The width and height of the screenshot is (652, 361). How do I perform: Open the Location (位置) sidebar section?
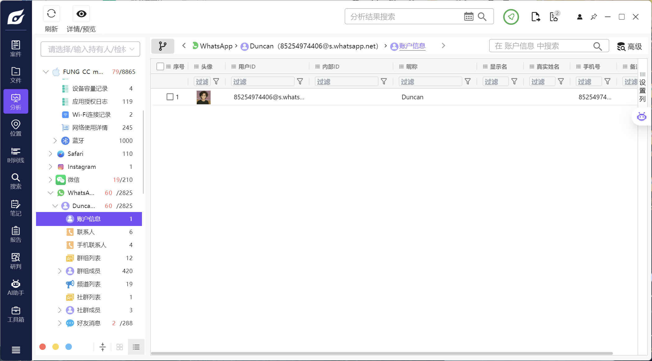pyautogui.click(x=16, y=128)
